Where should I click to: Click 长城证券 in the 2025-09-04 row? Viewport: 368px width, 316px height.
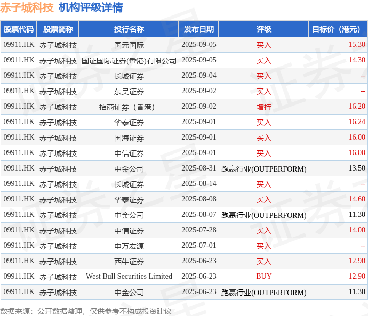[129, 76]
